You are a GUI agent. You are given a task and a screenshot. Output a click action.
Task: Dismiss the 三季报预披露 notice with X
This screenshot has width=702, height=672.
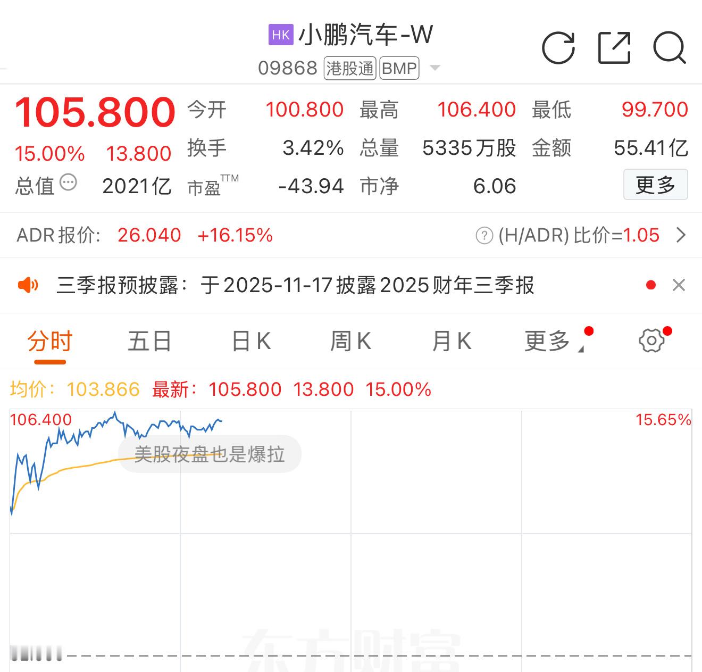tap(679, 285)
